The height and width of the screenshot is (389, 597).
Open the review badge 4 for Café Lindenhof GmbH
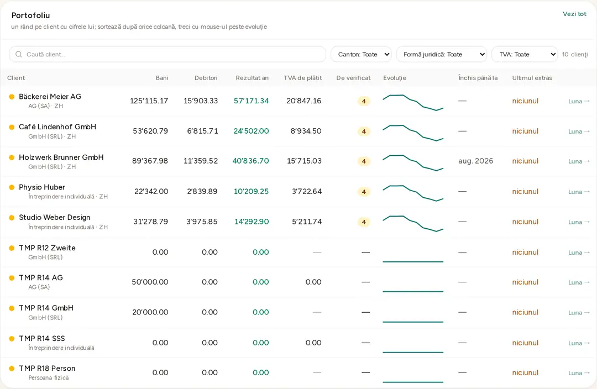click(364, 132)
